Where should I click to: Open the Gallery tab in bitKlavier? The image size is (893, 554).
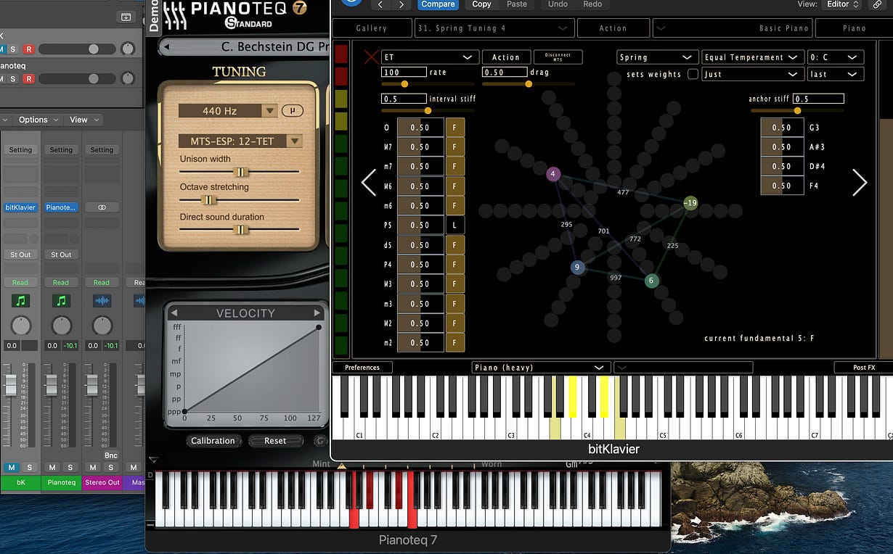[372, 28]
